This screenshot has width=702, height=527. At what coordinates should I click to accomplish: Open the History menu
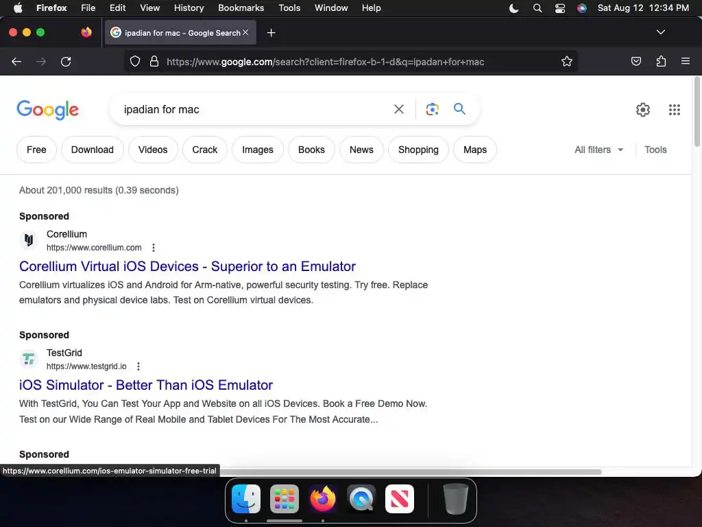coord(189,8)
